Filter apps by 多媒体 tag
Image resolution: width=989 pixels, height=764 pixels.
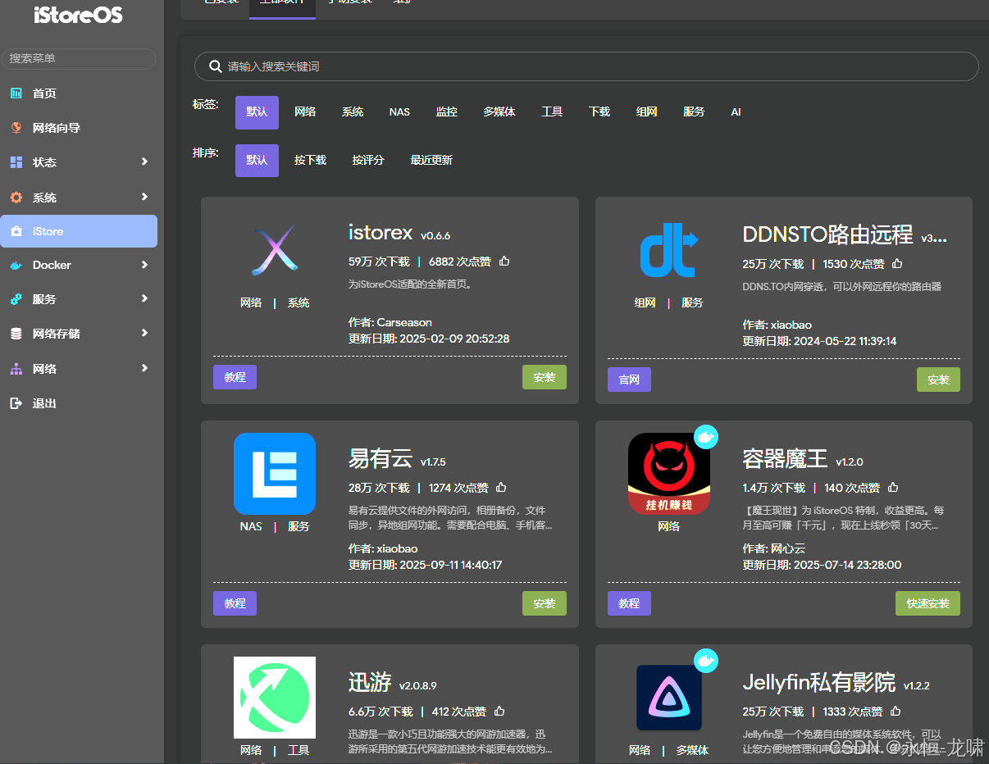[x=499, y=112]
